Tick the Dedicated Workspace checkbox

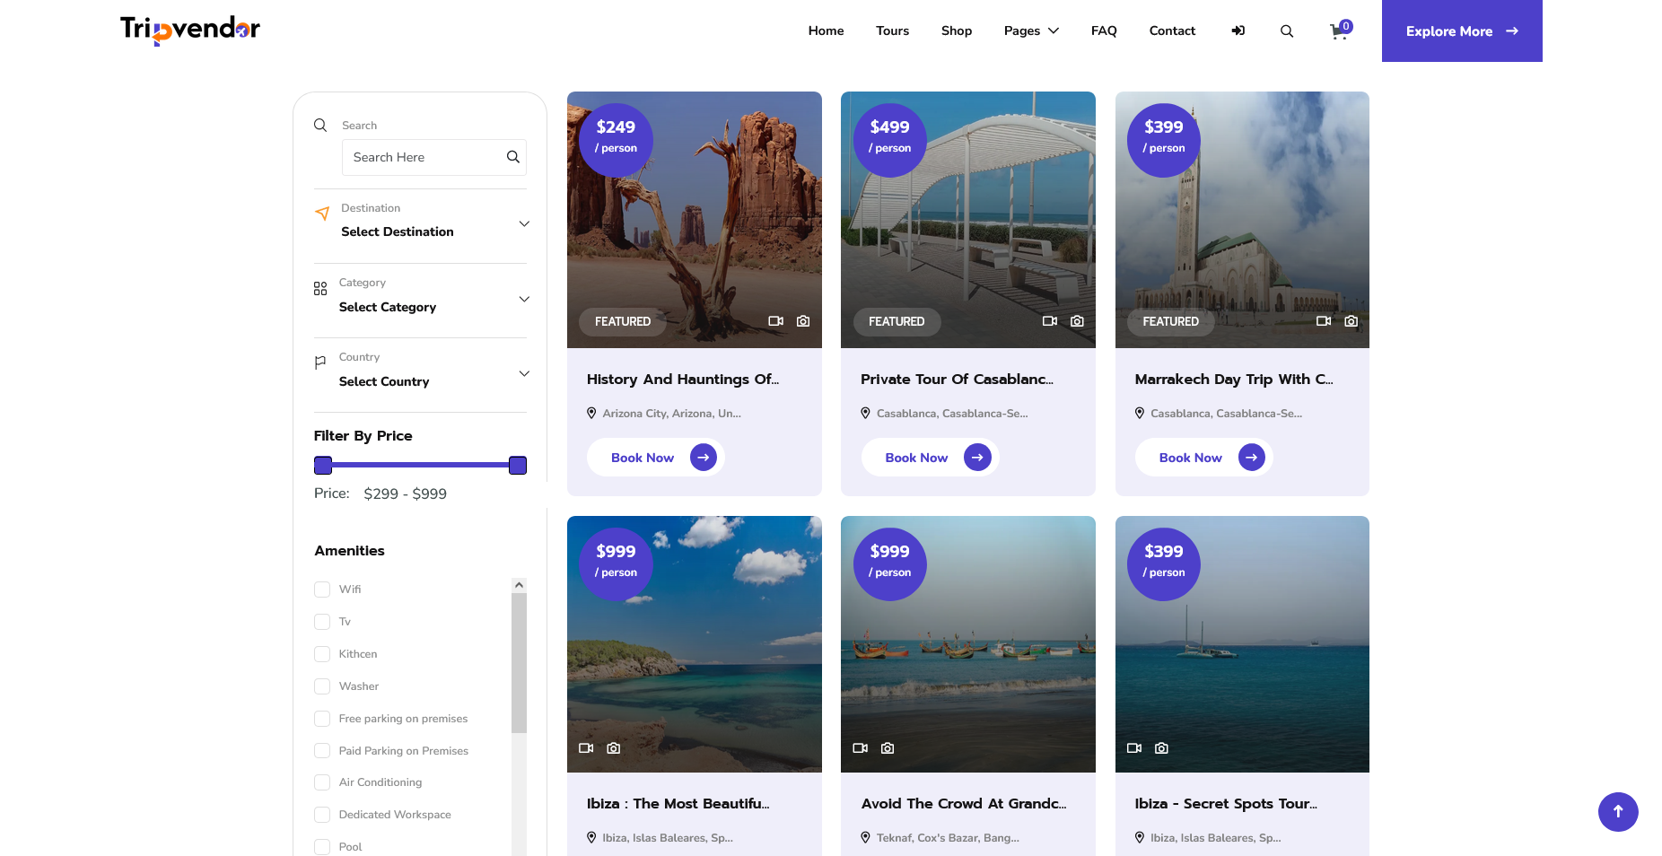[322, 815]
